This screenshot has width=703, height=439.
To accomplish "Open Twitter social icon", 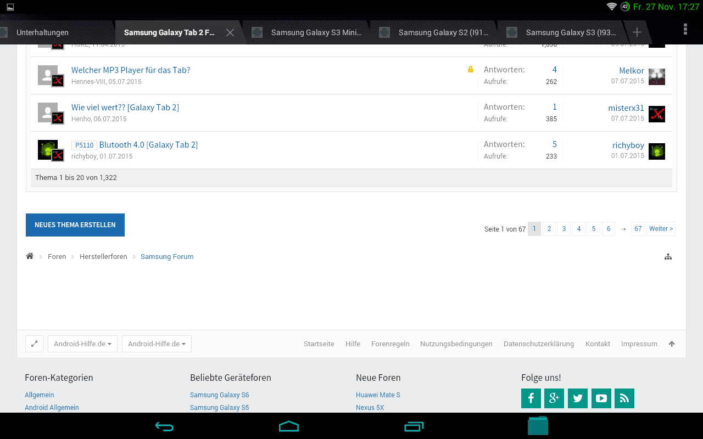I will [x=578, y=398].
